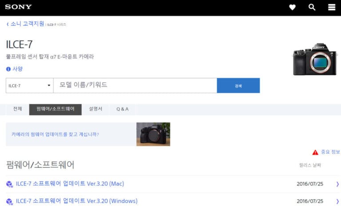Switch to the Q & A tab
Screen dimensions: 341x209
click(123, 109)
